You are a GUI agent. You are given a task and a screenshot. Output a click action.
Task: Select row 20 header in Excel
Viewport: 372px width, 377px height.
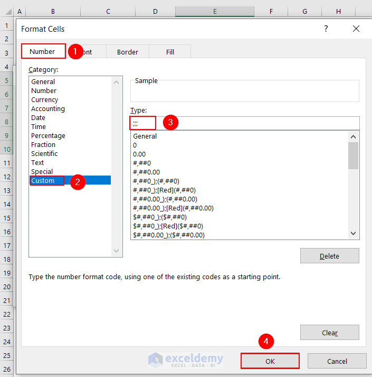7,287
